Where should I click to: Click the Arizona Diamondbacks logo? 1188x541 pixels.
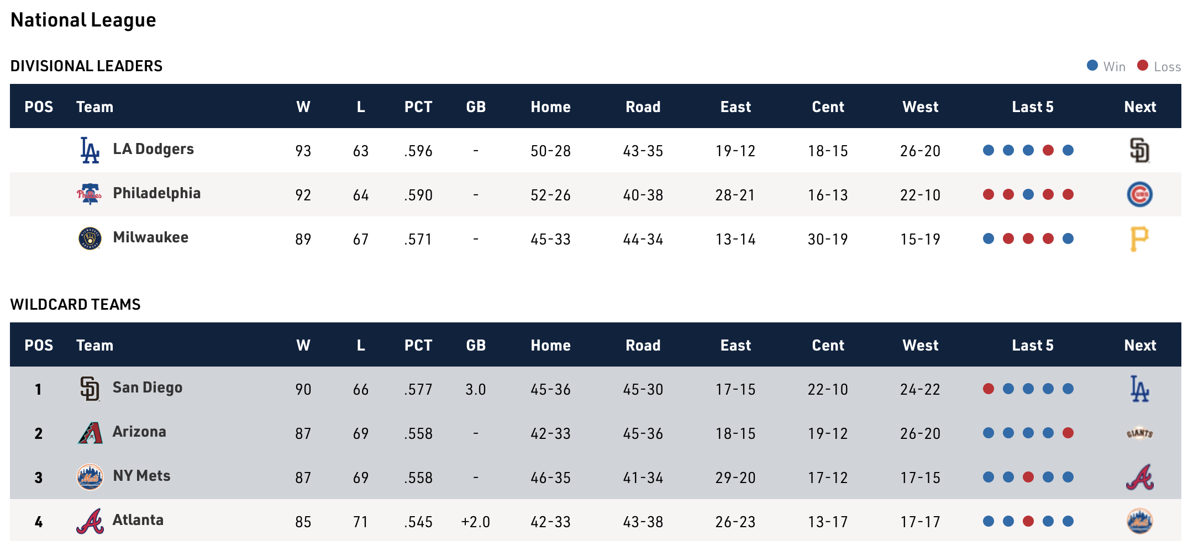pyautogui.click(x=90, y=433)
